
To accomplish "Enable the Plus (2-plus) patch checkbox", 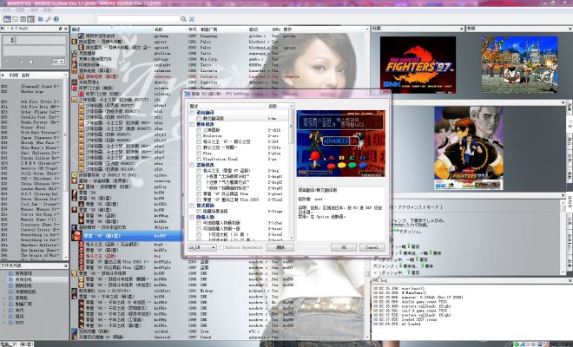I will (x=199, y=154).
